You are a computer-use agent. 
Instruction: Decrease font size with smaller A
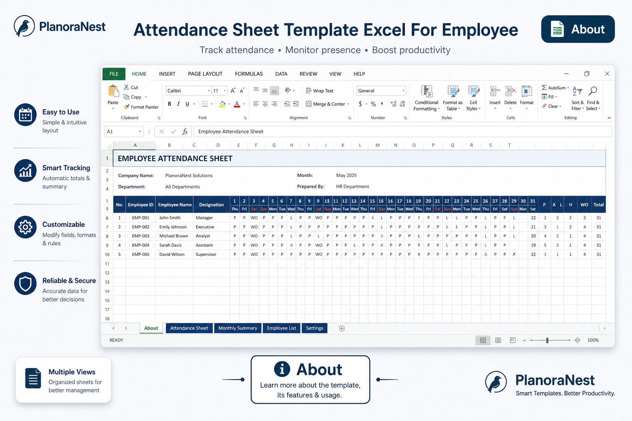click(242, 90)
